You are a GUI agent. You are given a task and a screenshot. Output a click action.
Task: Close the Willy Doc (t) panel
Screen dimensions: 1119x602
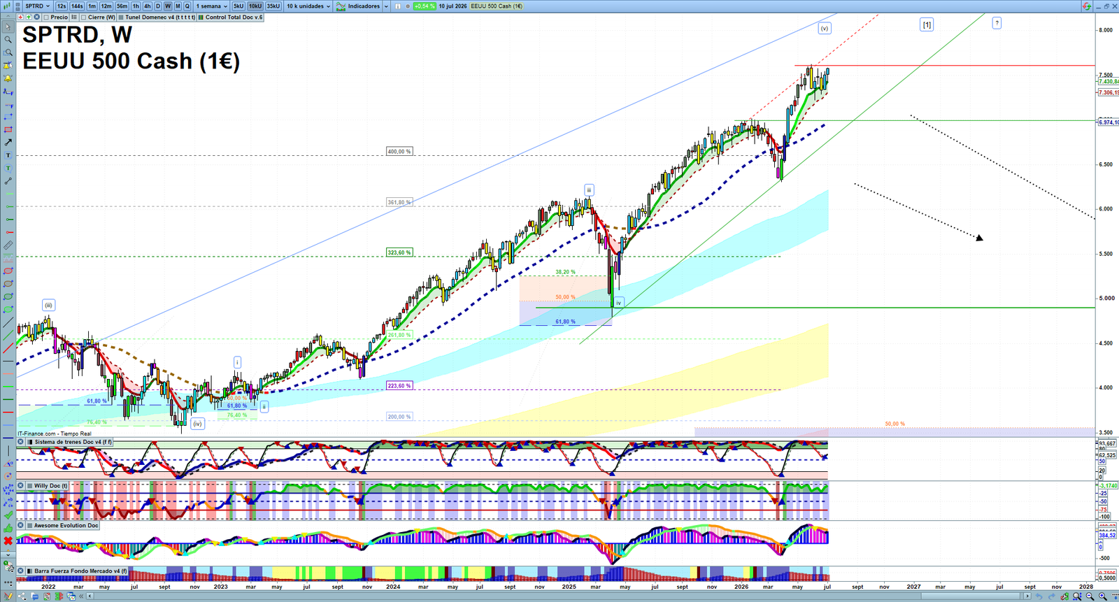(x=21, y=485)
